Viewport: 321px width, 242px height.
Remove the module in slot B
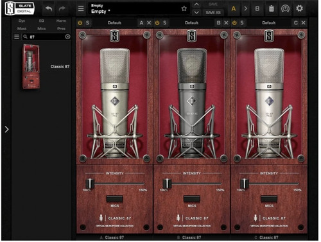pyautogui.click(x=226, y=22)
